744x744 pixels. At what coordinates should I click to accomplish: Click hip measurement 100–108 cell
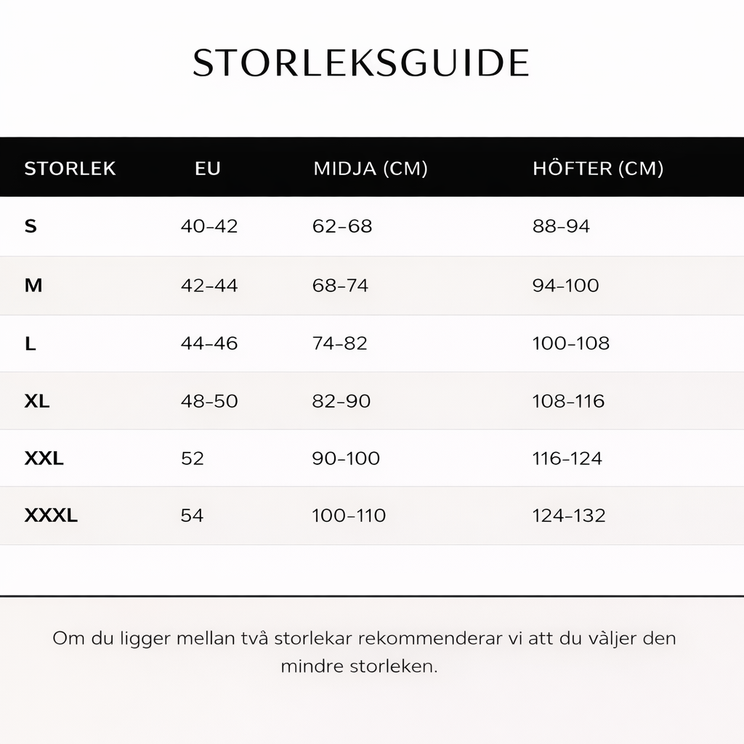click(571, 344)
